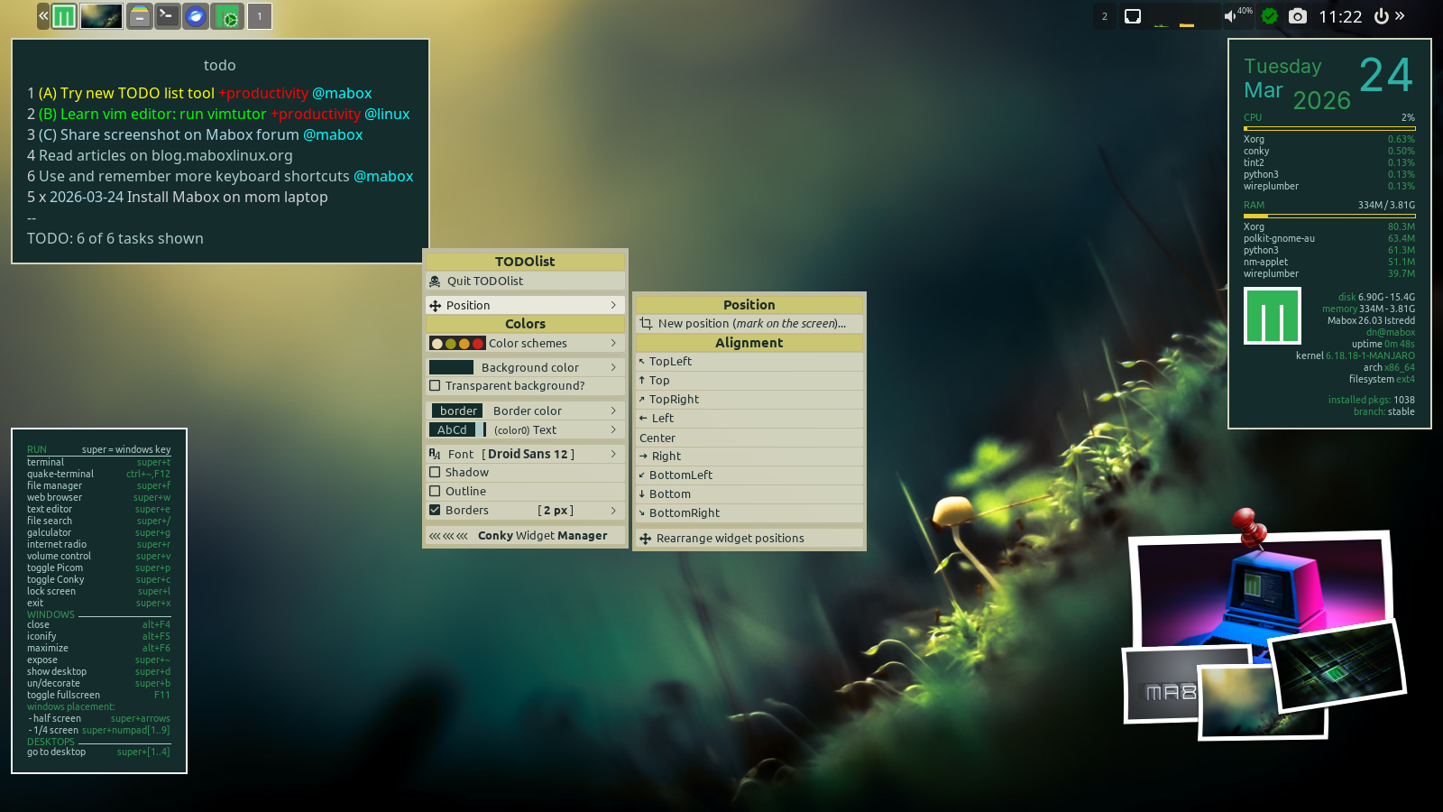Open the Mabox main menu icon
Screen dimensions: 1443x812
[64, 16]
